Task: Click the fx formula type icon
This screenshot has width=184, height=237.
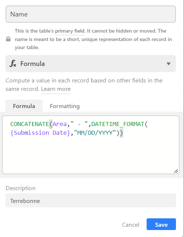Action: [13, 63]
